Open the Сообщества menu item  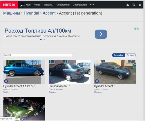[80, 5]
